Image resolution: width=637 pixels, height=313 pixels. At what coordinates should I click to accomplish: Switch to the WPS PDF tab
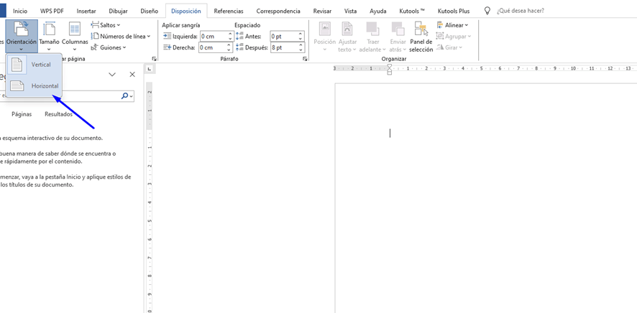(x=52, y=11)
